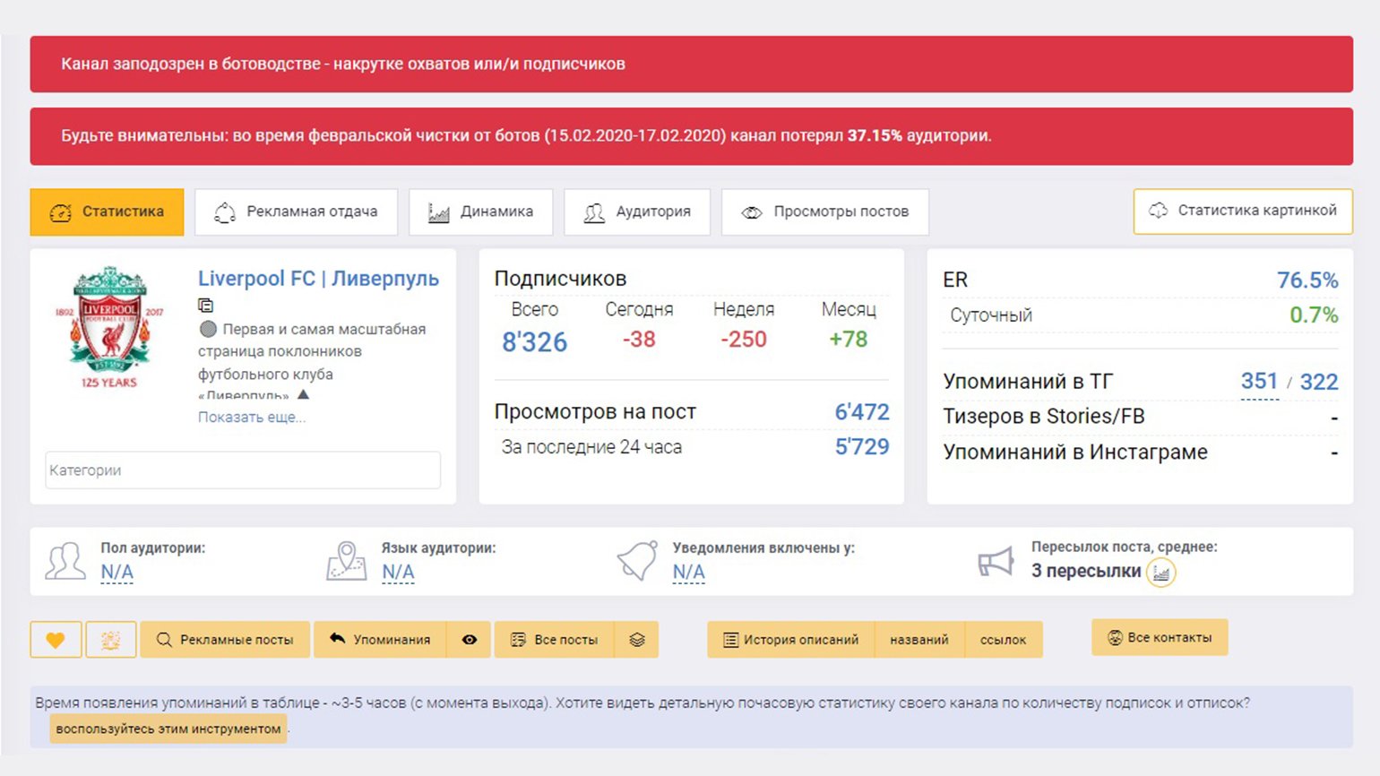Click the Просмотров на пост value 6'472
The image size is (1380, 776).
(x=862, y=412)
